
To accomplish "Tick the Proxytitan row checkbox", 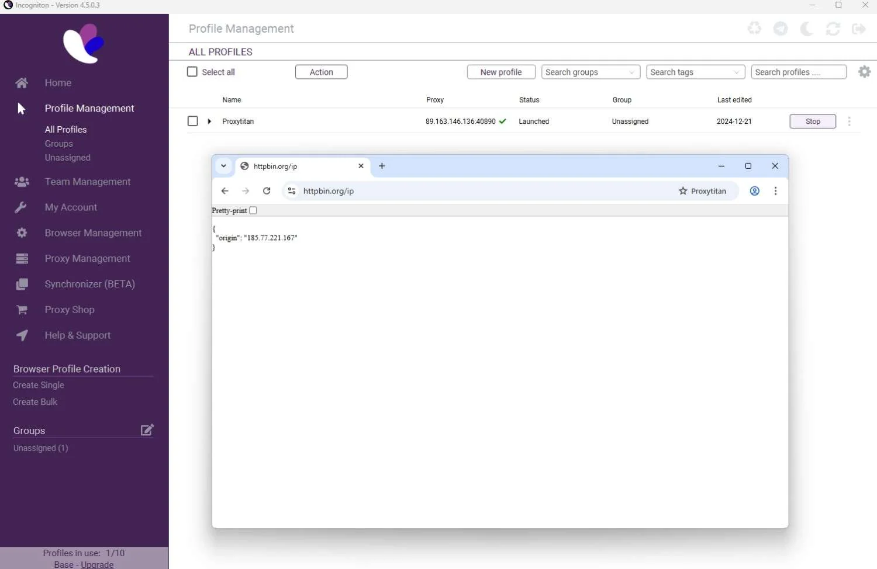I will (192, 121).
